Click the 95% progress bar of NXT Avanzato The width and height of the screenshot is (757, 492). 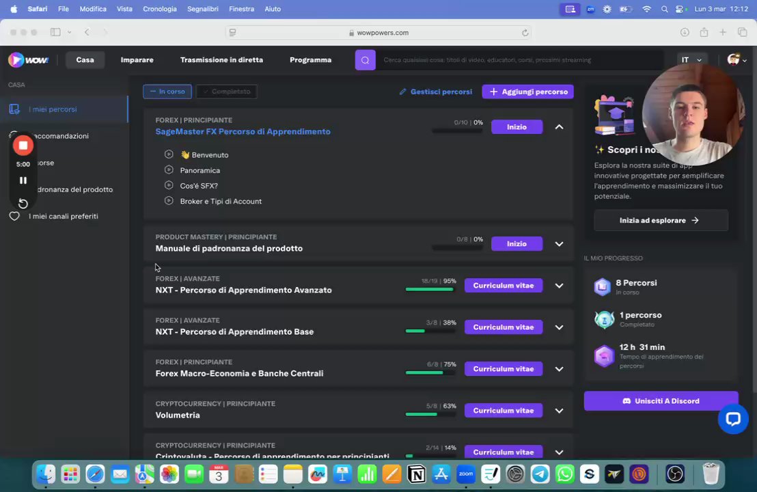coord(430,289)
